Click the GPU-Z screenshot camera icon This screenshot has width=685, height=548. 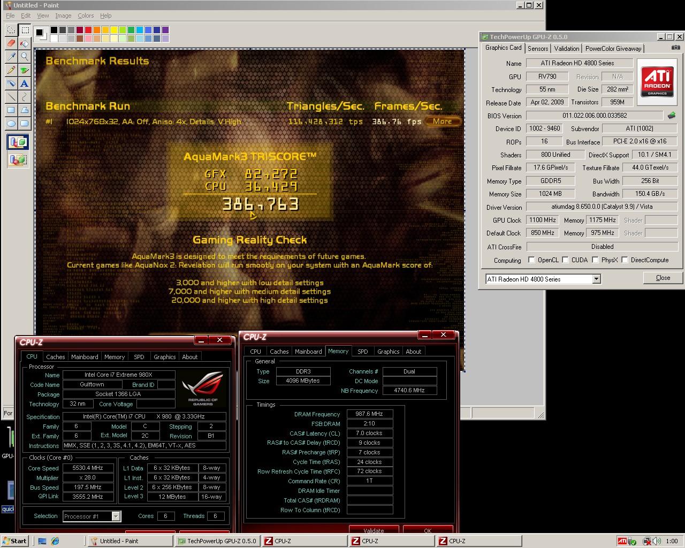pos(676,48)
